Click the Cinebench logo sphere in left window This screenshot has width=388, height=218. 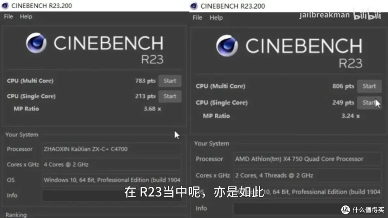pos(36,43)
